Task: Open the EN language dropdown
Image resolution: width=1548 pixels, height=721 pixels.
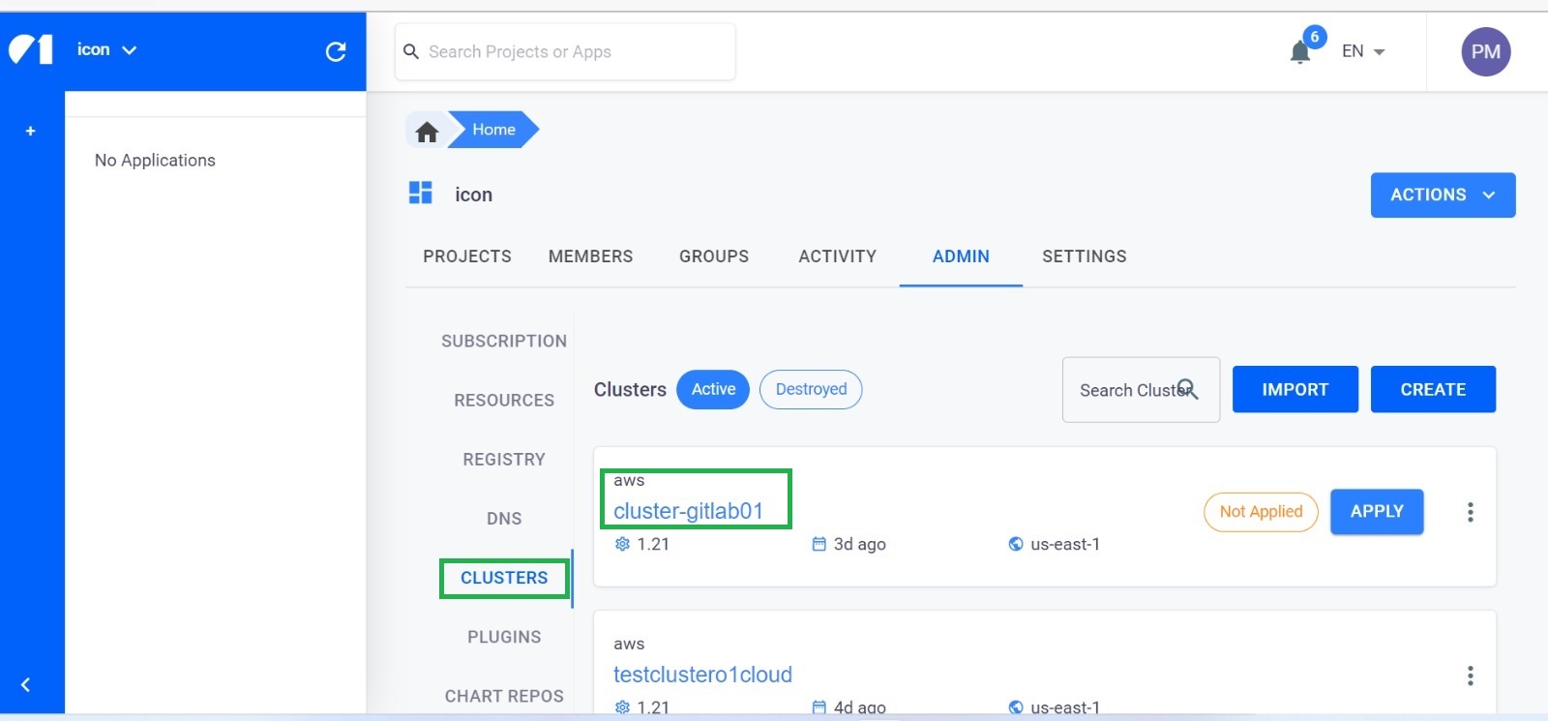Action: 1363,51
